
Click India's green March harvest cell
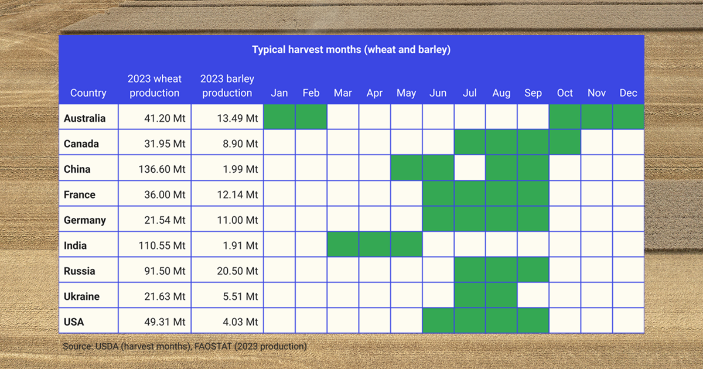tap(343, 245)
